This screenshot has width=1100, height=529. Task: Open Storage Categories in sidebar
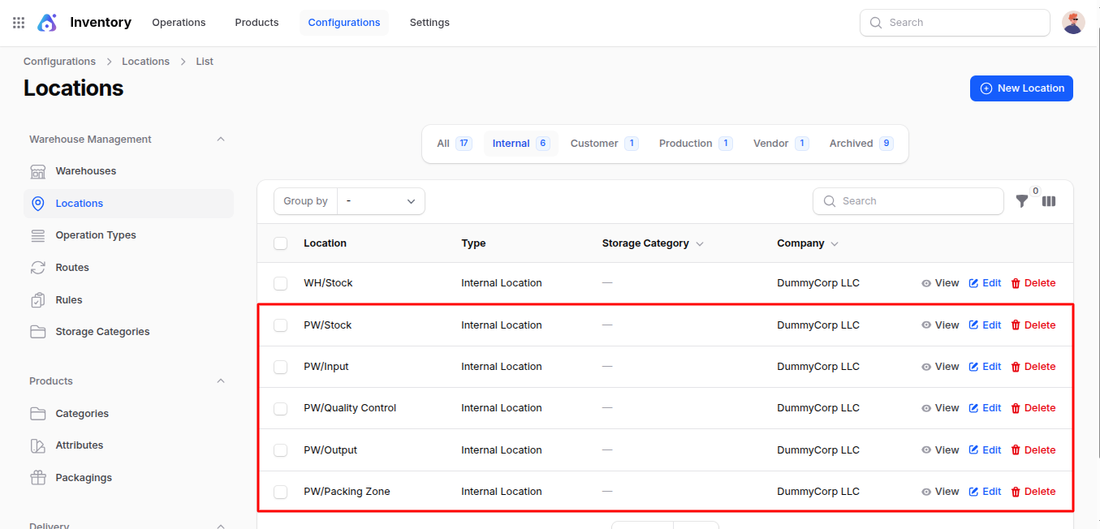(x=102, y=332)
